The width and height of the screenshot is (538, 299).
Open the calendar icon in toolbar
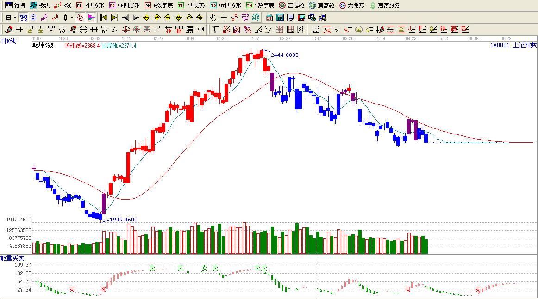point(269,18)
